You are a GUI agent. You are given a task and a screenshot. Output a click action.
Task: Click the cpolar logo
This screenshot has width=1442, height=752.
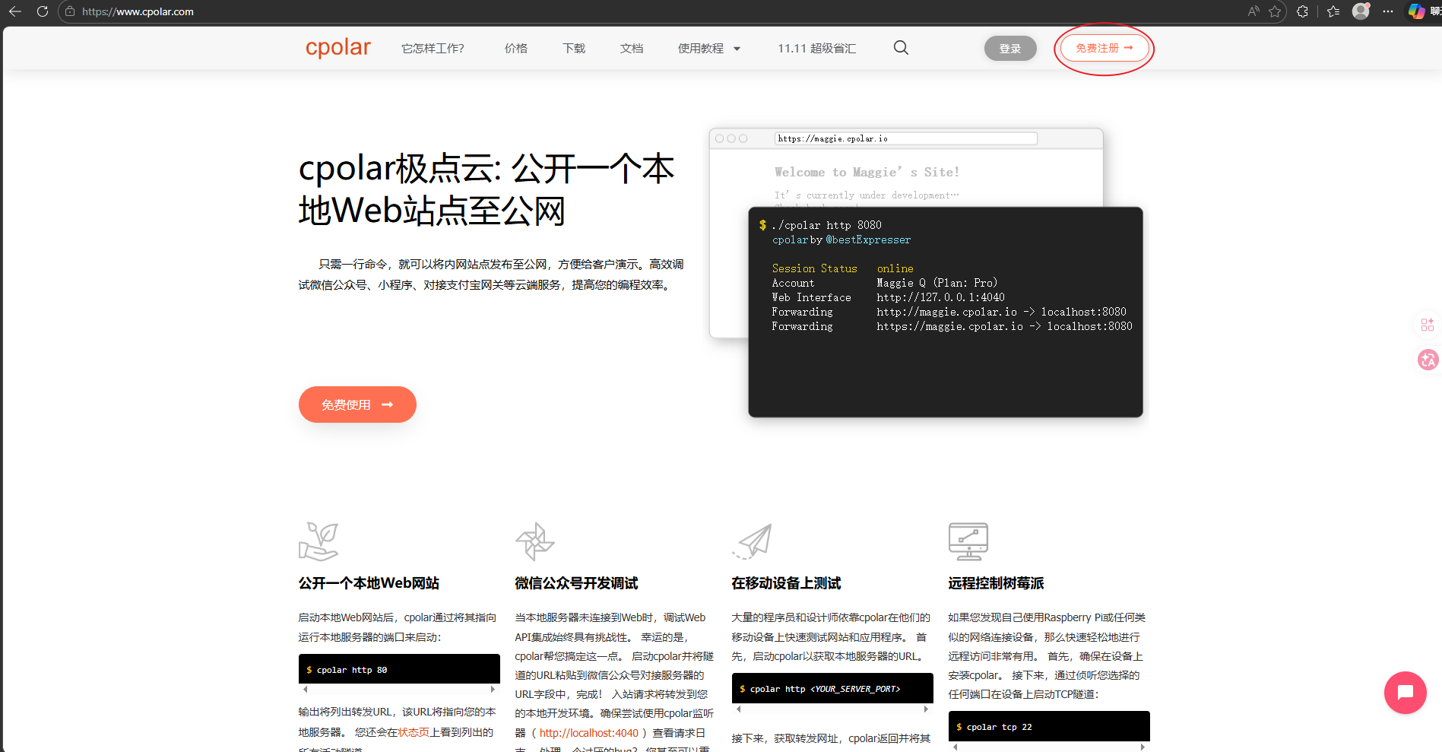click(x=338, y=47)
